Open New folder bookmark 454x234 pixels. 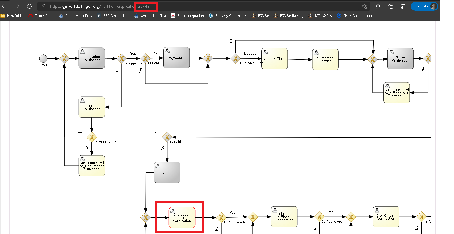point(12,16)
